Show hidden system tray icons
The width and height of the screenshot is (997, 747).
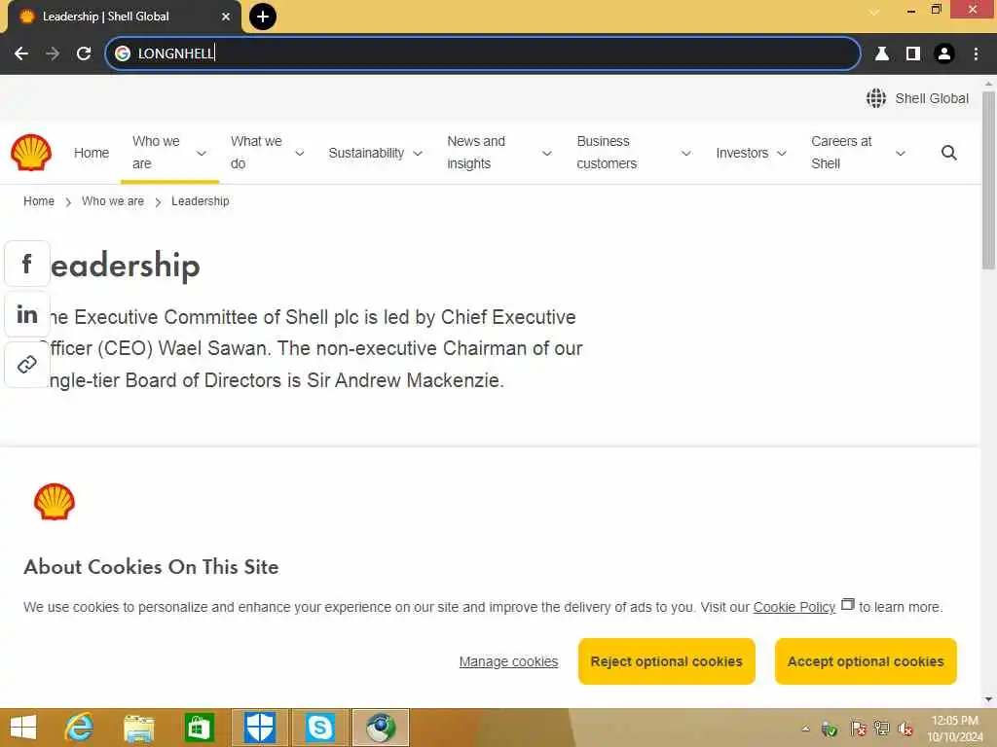pyautogui.click(x=805, y=729)
